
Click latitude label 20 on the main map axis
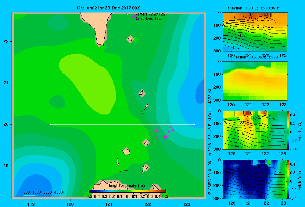pos(6,124)
